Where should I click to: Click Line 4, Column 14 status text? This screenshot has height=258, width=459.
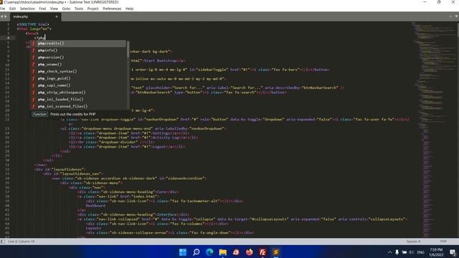21,242
